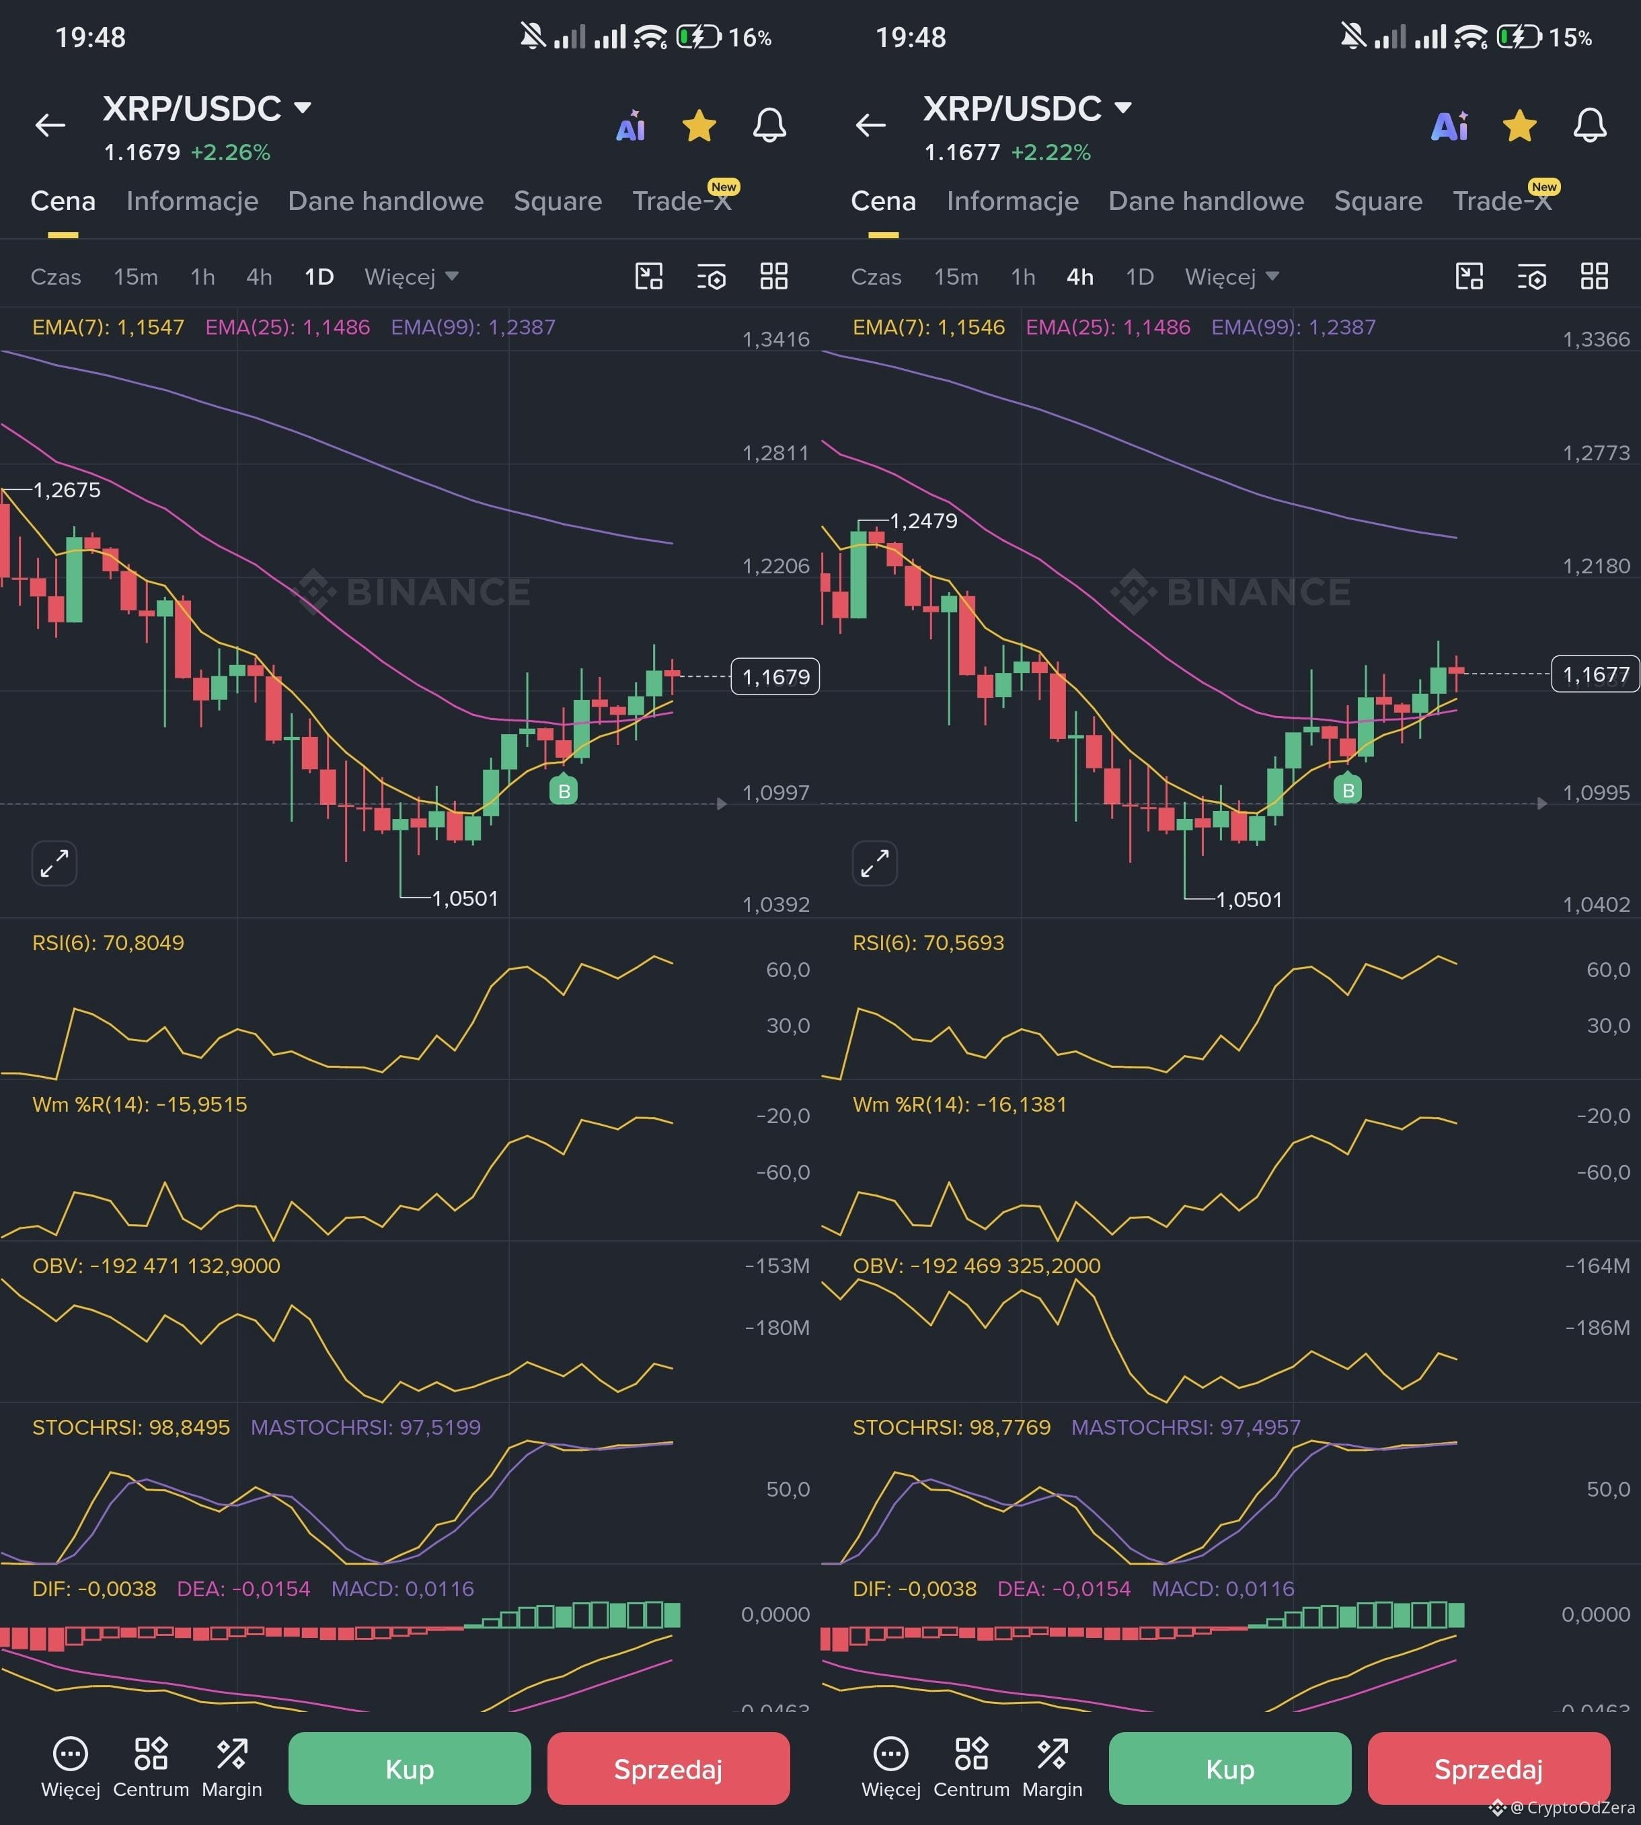
Task: Open Więcej menu in right bottom bar
Action: pos(891,1768)
